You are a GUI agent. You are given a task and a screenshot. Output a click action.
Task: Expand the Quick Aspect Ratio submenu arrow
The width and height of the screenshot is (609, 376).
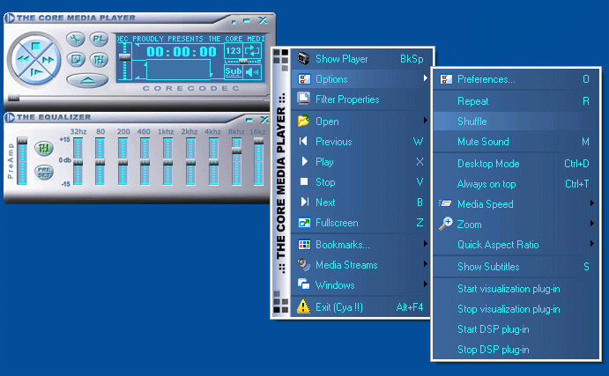click(x=592, y=244)
